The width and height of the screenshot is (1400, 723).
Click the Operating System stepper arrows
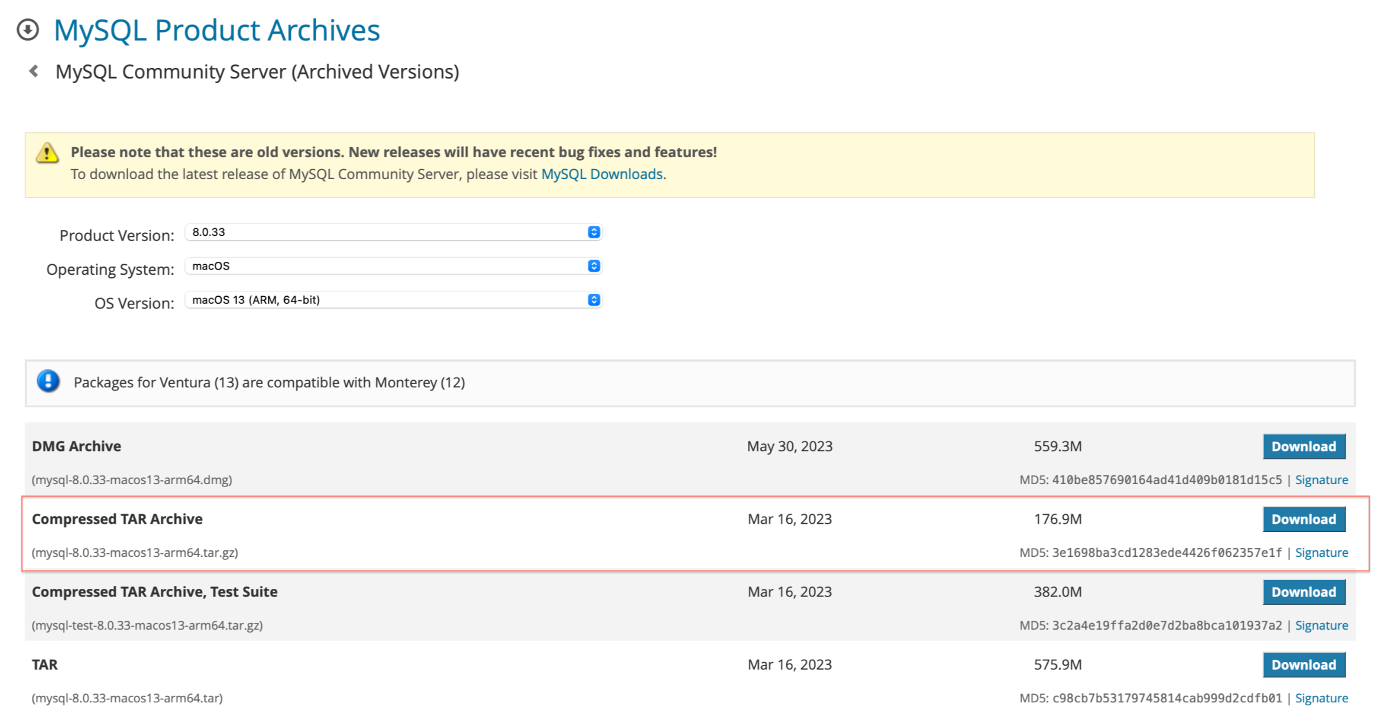pyautogui.click(x=594, y=266)
